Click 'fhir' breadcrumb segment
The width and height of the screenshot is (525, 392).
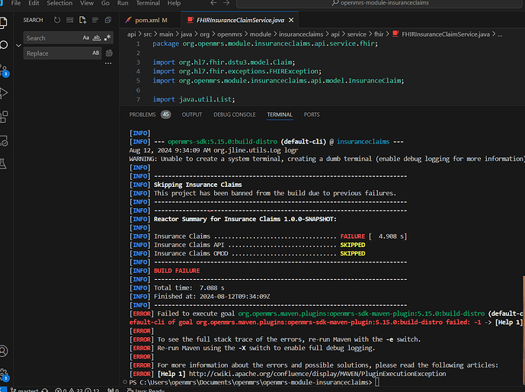379,34
